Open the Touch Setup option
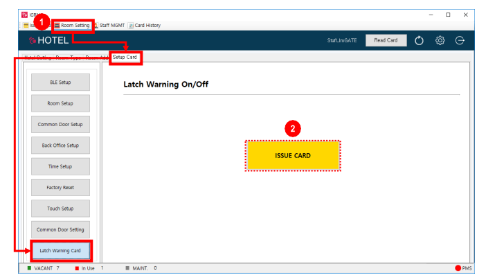The image size is (486, 280). click(60, 209)
